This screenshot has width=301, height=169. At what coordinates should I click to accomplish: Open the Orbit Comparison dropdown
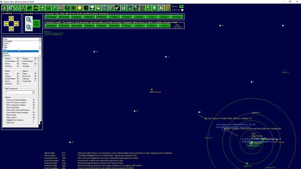33,92
